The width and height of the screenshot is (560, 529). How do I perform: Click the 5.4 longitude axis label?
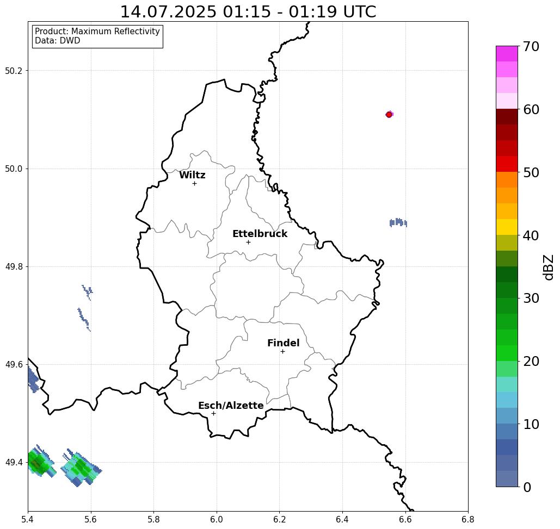coord(28,519)
